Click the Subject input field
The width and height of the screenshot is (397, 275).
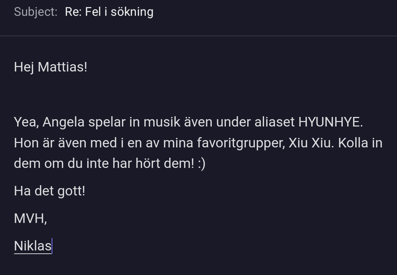click(x=227, y=12)
